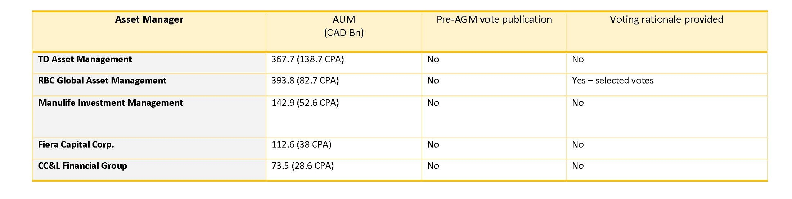Click Manulife Investment Management row label
This screenshot has height=199, width=792.
pos(111,103)
